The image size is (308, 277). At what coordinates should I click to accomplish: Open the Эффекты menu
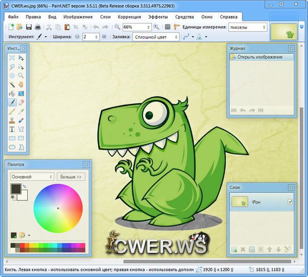tap(157, 16)
